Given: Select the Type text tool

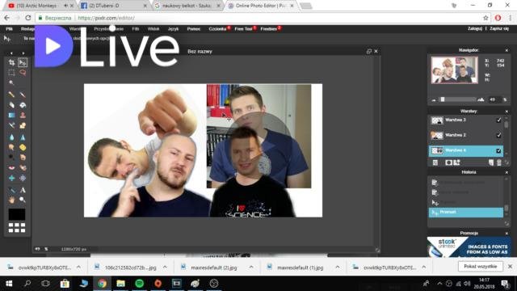Looking at the screenshot, I should 23,190.
